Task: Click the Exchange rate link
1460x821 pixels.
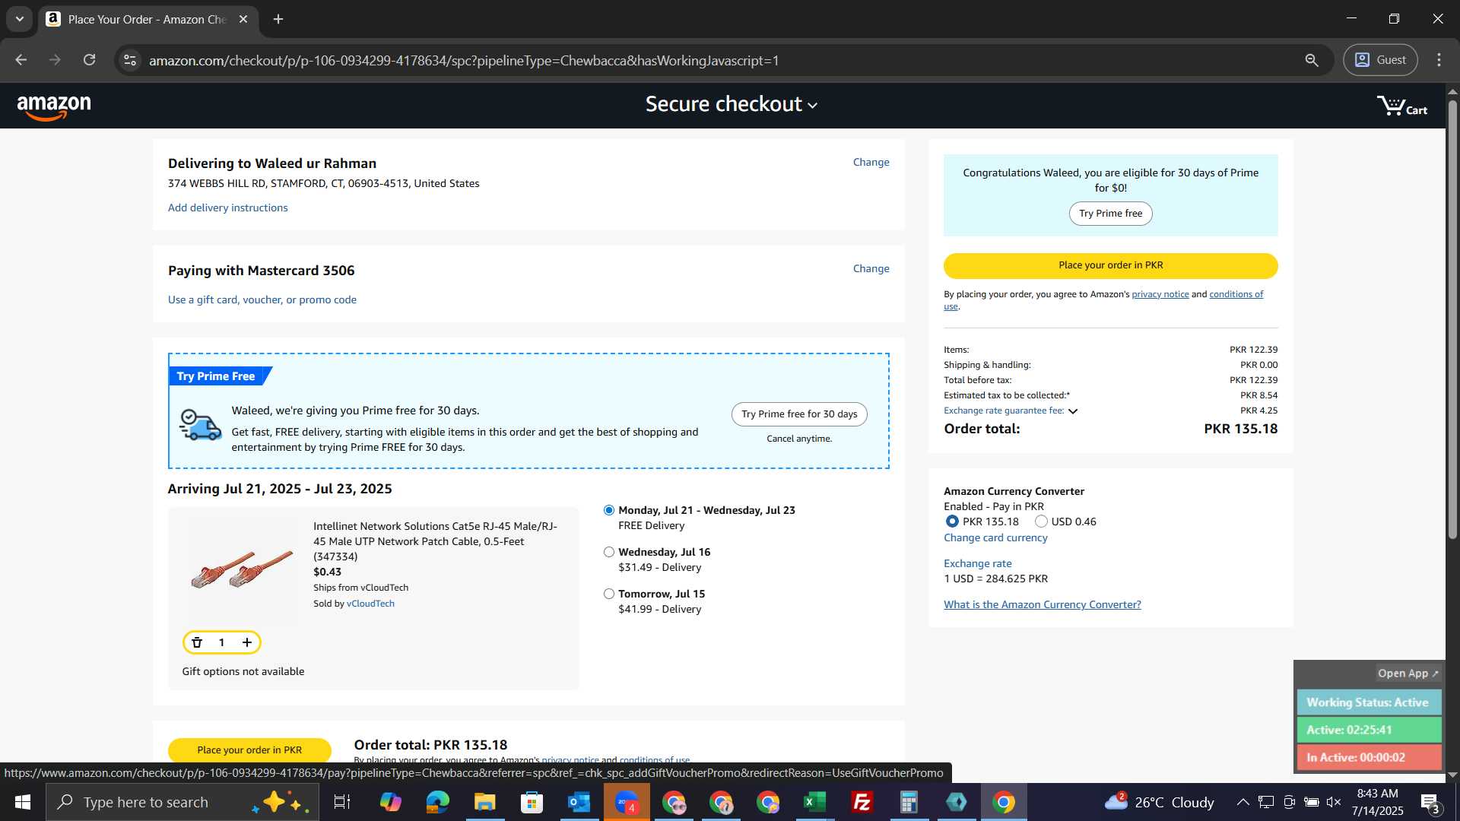Action: (977, 563)
